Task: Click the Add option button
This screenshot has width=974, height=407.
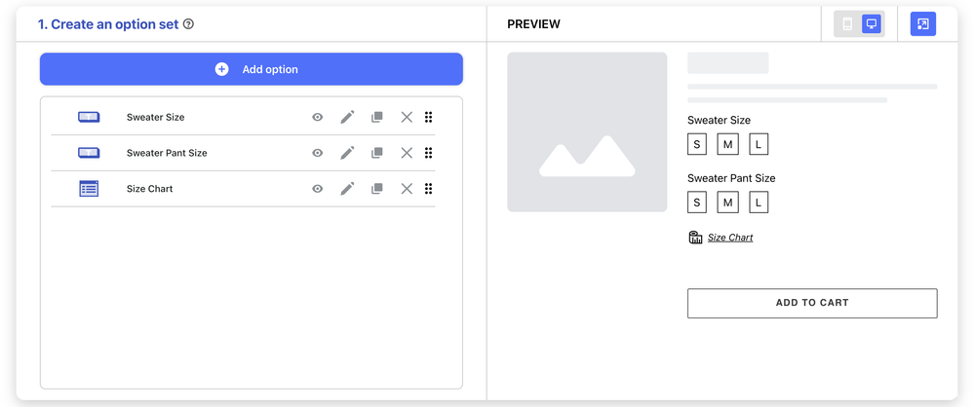Action: [252, 69]
